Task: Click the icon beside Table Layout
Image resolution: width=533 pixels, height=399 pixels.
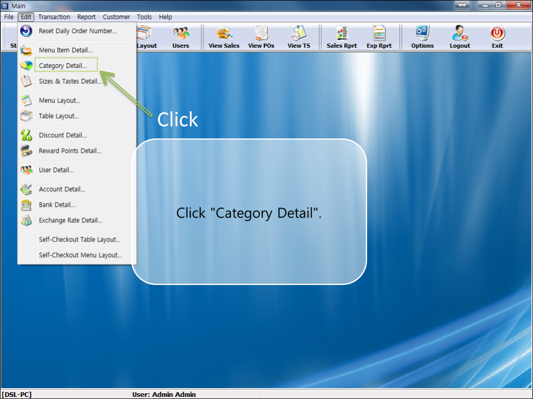Action: click(26, 116)
